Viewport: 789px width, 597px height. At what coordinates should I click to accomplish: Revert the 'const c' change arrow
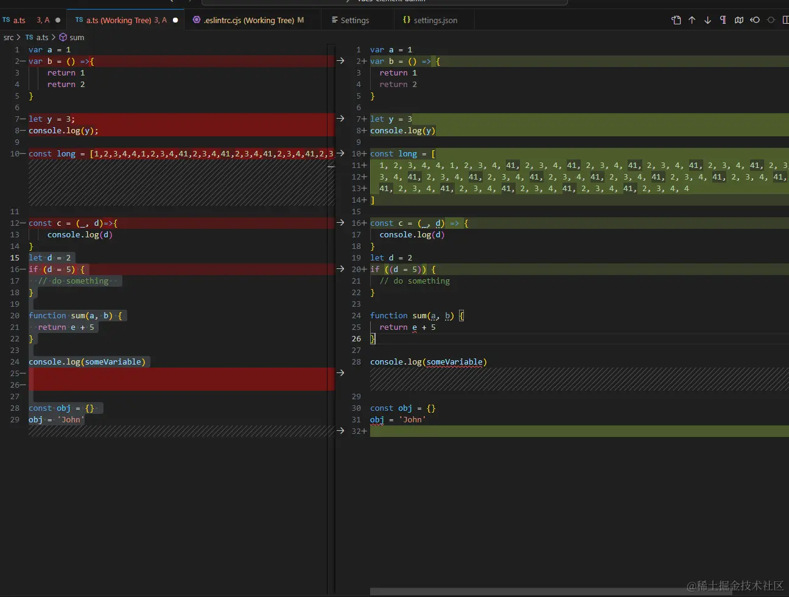tap(340, 223)
